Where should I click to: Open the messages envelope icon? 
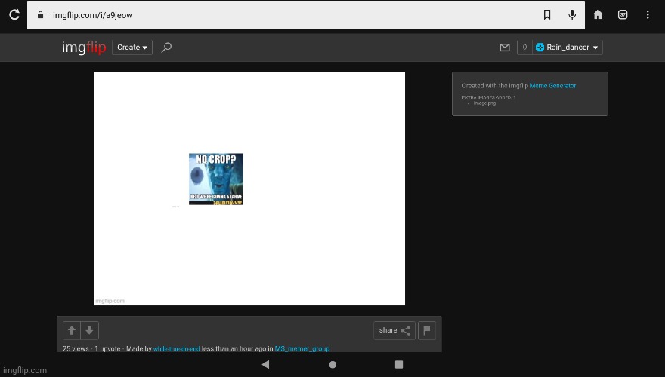coord(505,48)
